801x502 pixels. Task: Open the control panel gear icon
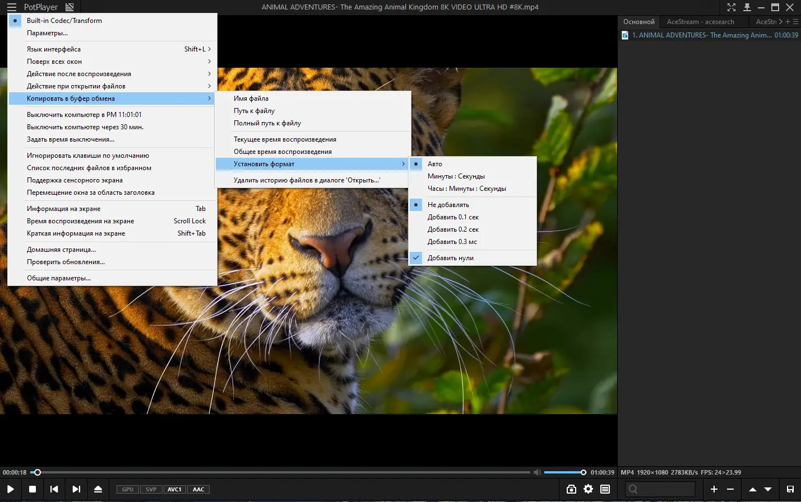click(588, 489)
